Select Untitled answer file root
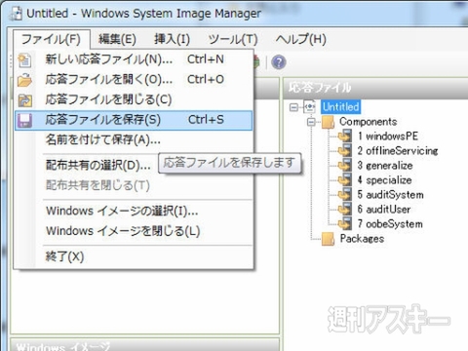Screen dimensions: 468x351 pos(340,107)
